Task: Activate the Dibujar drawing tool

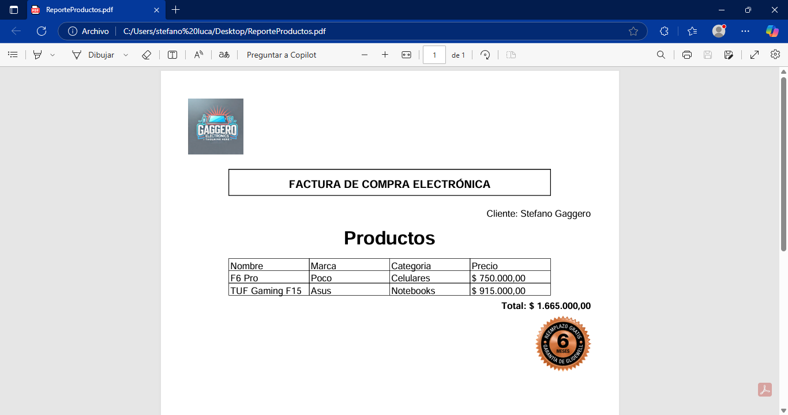Action: 93,55
